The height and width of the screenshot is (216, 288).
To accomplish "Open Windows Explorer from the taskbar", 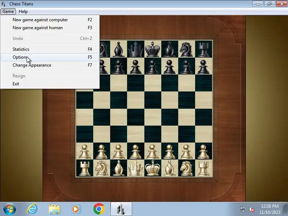I will click(54, 209).
